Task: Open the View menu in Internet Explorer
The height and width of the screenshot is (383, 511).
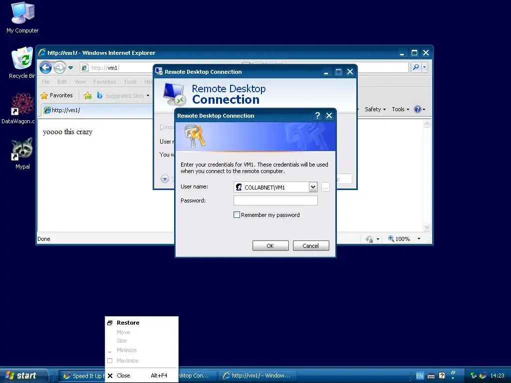Action: tap(80, 82)
